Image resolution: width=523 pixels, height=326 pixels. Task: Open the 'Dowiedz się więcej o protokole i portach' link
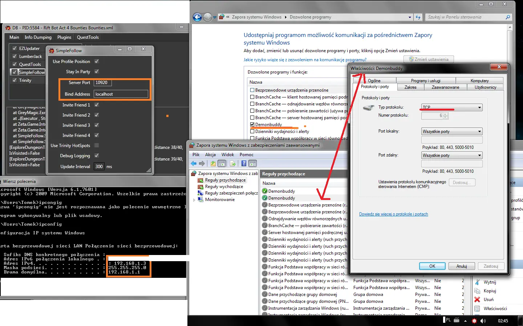point(393,214)
